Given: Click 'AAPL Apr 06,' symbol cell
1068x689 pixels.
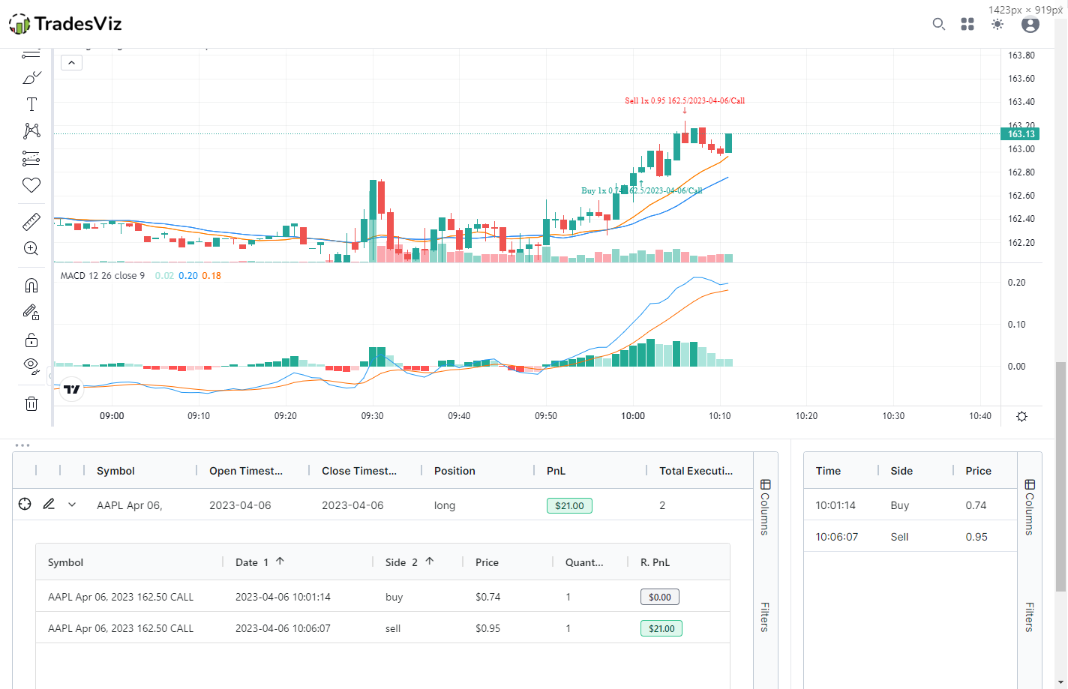Looking at the screenshot, I should click(129, 505).
